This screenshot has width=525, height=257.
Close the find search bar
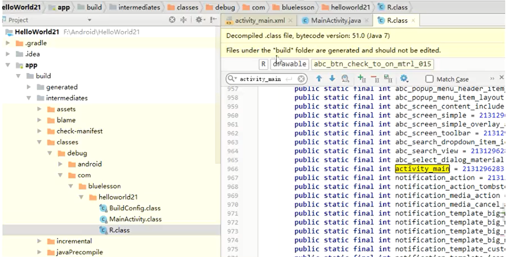pyautogui.click(x=501, y=77)
